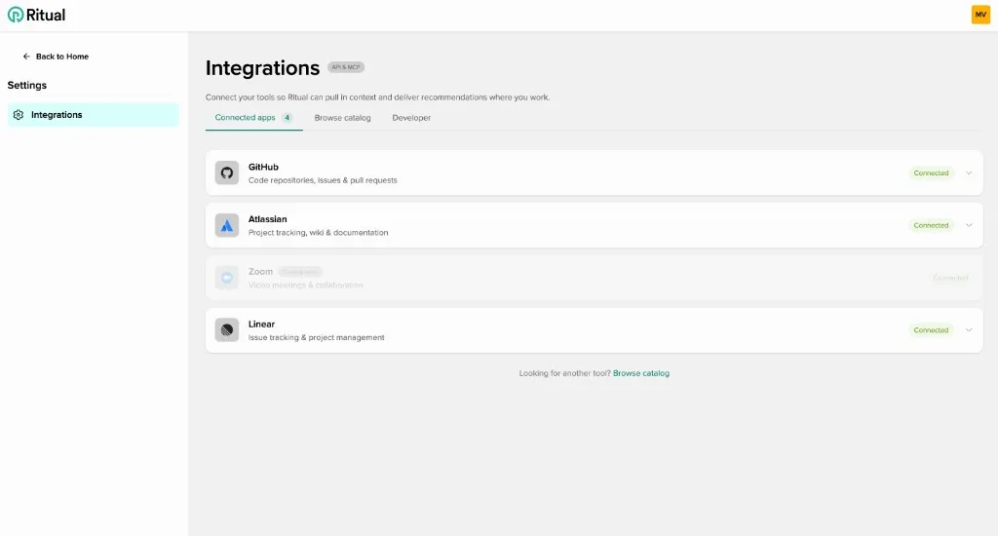The width and height of the screenshot is (998, 536).
Task: Switch to the Connected apps tab
Action: coord(253,118)
